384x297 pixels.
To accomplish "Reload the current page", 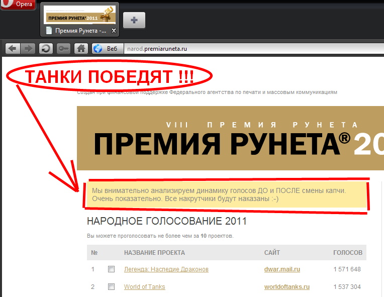I will click(46, 48).
